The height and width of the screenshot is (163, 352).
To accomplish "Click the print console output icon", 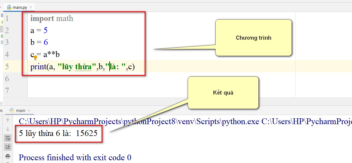I will (x=8, y=156).
